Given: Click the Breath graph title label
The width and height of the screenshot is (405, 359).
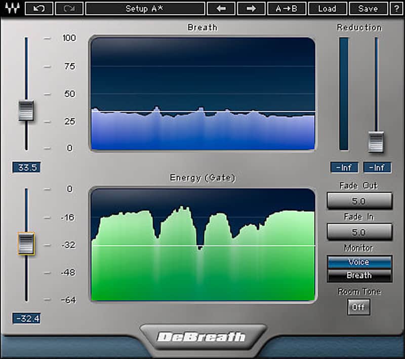Looking at the screenshot, I should click(202, 27).
